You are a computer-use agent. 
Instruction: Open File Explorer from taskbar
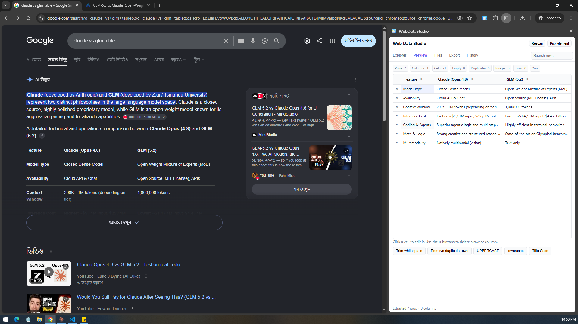(39, 319)
